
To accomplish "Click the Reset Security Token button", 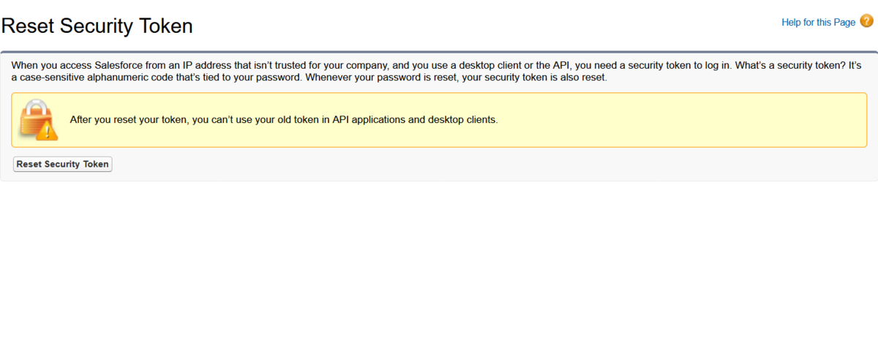I will [x=62, y=164].
